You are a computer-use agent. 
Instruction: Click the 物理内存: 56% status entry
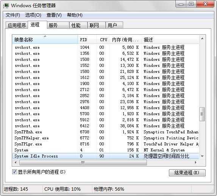pyautogui.click(x=109, y=189)
